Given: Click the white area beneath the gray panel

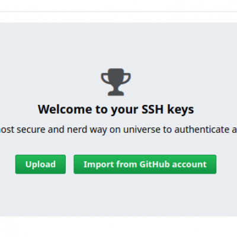Looking at the screenshot, I should (x=118, y=226).
